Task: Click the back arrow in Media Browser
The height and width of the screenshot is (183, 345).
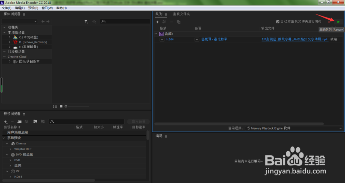Action: point(43,21)
